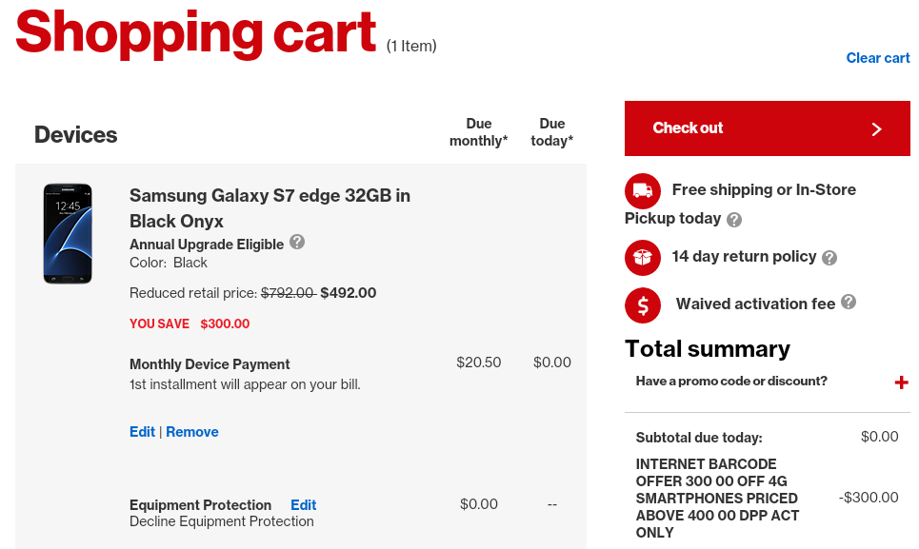
Task: Clear the cart
Action: (x=877, y=58)
